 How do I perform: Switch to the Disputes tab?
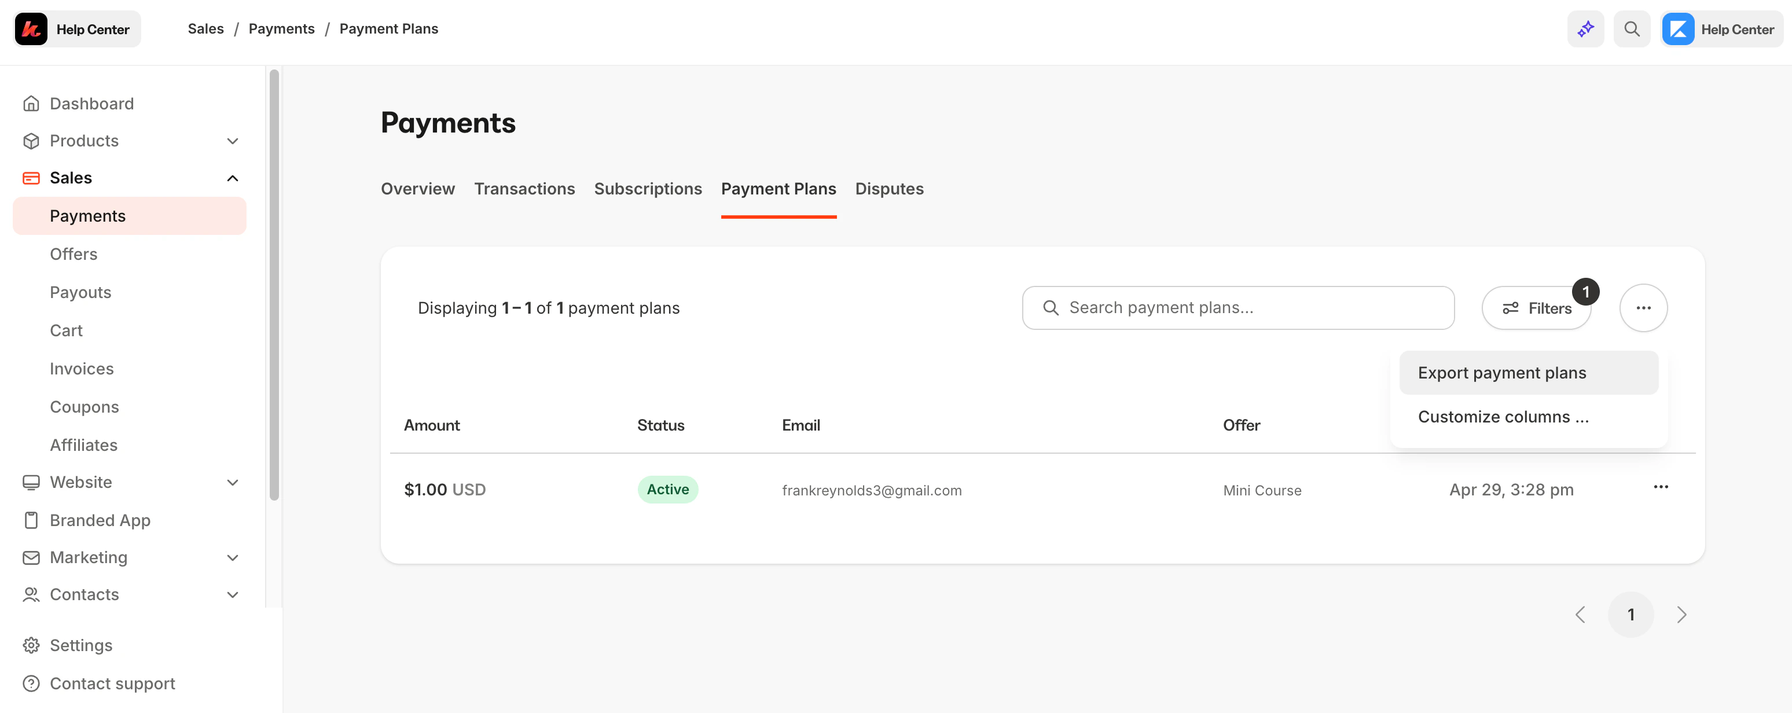point(889,189)
